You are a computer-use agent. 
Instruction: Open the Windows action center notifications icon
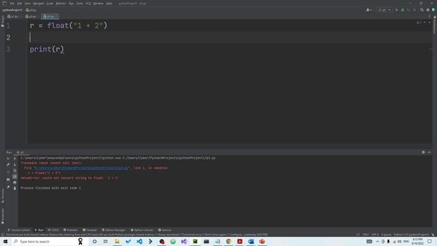pyautogui.click(x=429, y=241)
